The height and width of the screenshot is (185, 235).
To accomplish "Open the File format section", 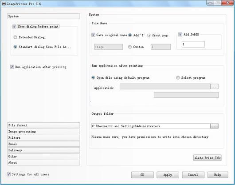I will pyautogui.click(x=43, y=125).
